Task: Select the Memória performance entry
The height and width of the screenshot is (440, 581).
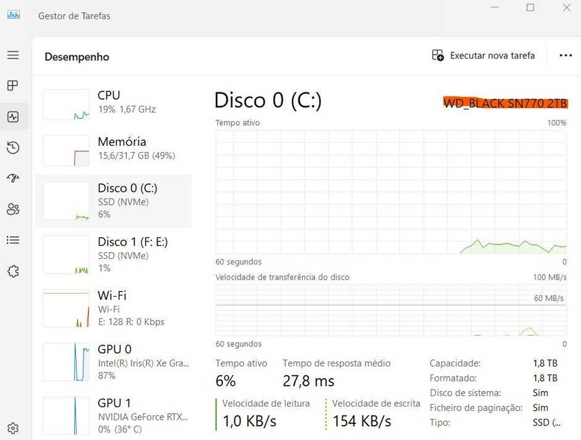Action: coord(114,151)
